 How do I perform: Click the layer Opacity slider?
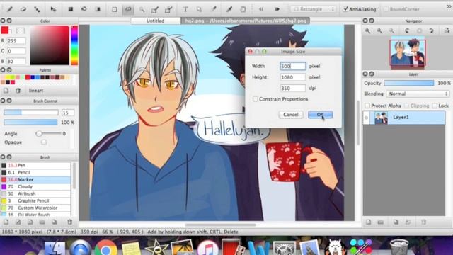(409, 84)
